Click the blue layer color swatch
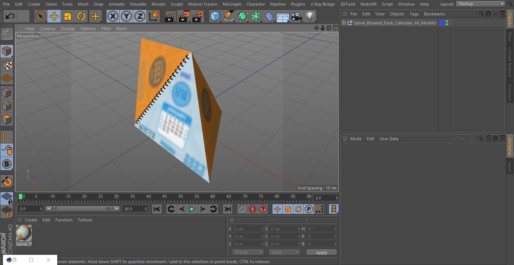 tap(442, 23)
